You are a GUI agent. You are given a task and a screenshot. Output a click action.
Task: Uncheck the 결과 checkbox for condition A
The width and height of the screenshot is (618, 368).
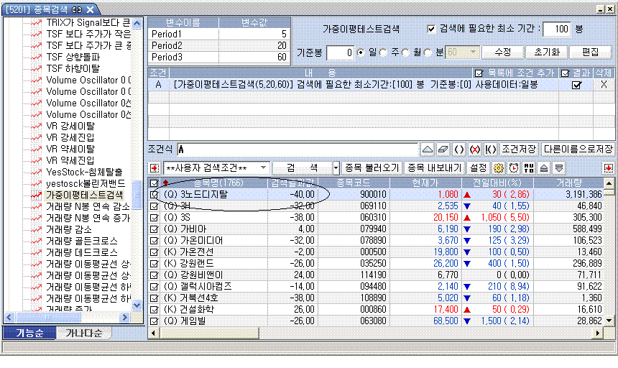tap(576, 85)
